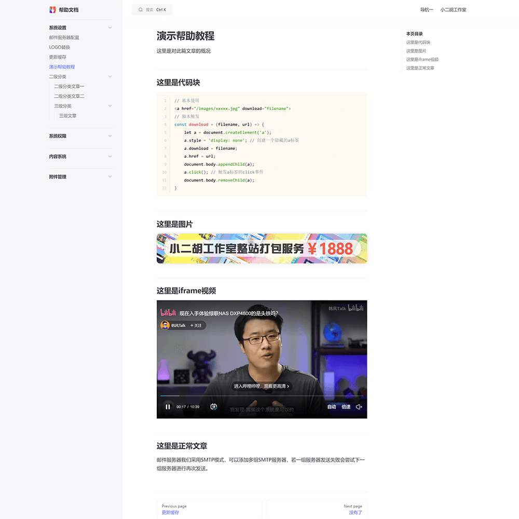This screenshot has width=519, height=519.
Task: Click the 演示帮助教程 page heading
Action: click(185, 36)
